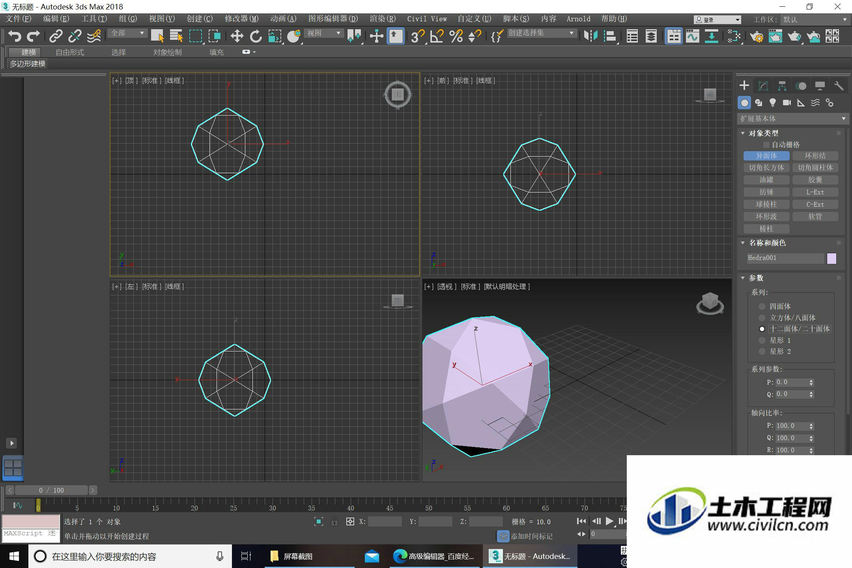Switch to the Modify panel tab
The width and height of the screenshot is (852, 568).
763,86
